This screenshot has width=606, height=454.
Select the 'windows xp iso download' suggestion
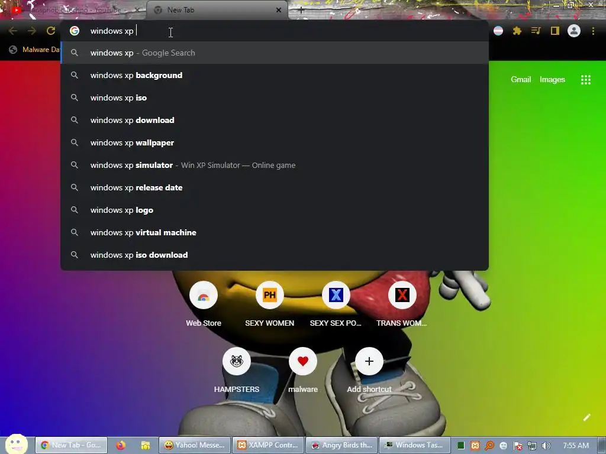(x=275, y=255)
